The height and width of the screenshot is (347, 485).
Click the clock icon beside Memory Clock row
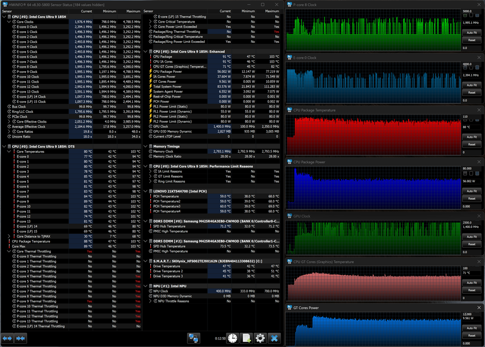click(151, 152)
